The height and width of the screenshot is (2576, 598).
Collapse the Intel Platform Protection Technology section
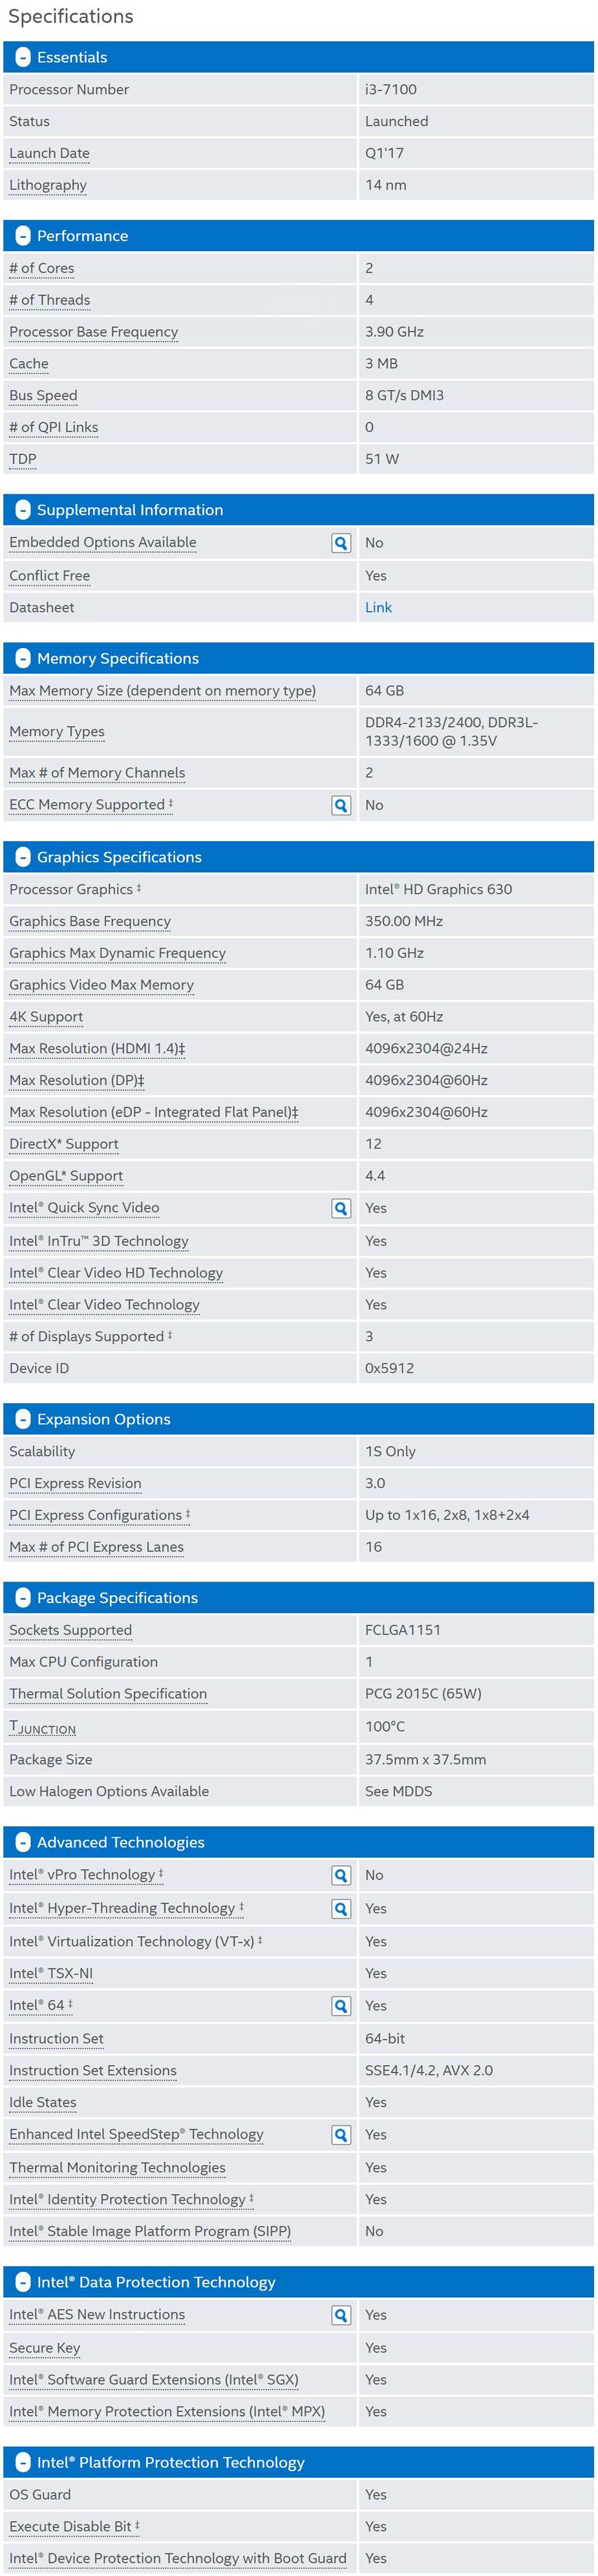(x=23, y=2462)
